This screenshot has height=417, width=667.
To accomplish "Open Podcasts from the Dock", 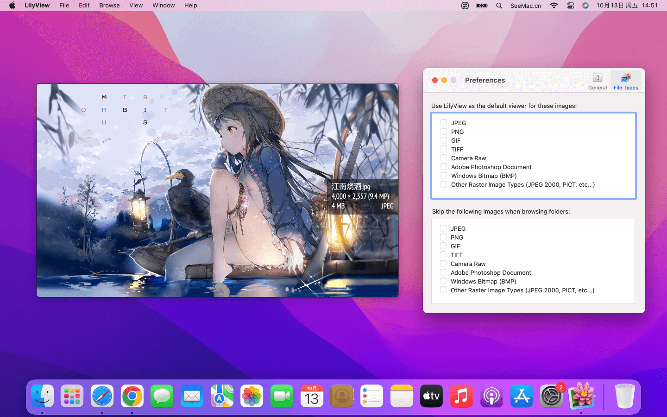I will click(491, 396).
